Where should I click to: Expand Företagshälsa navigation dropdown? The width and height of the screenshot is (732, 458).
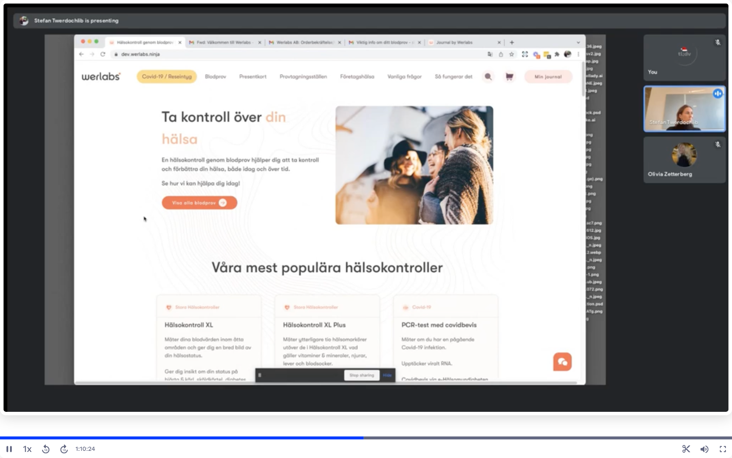tap(357, 77)
